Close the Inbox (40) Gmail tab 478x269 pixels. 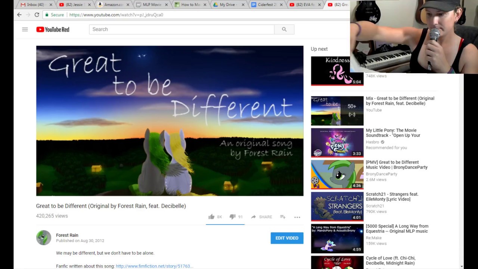coord(50,5)
